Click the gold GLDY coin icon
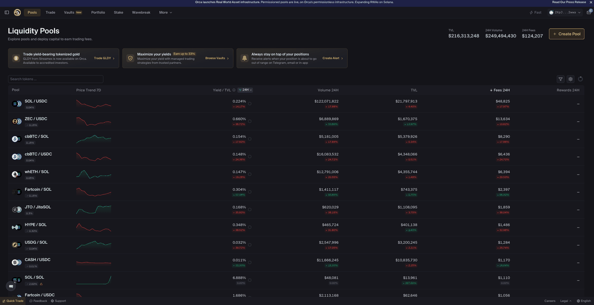Viewport: 594px width, 305px height. tap(16, 58)
